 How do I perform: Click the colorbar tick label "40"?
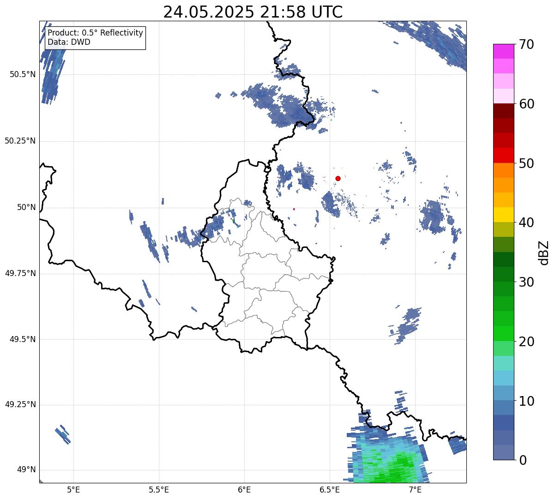(526, 222)
